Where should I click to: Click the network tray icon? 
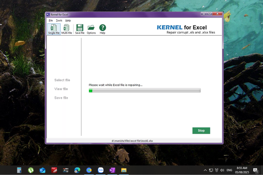211,170
